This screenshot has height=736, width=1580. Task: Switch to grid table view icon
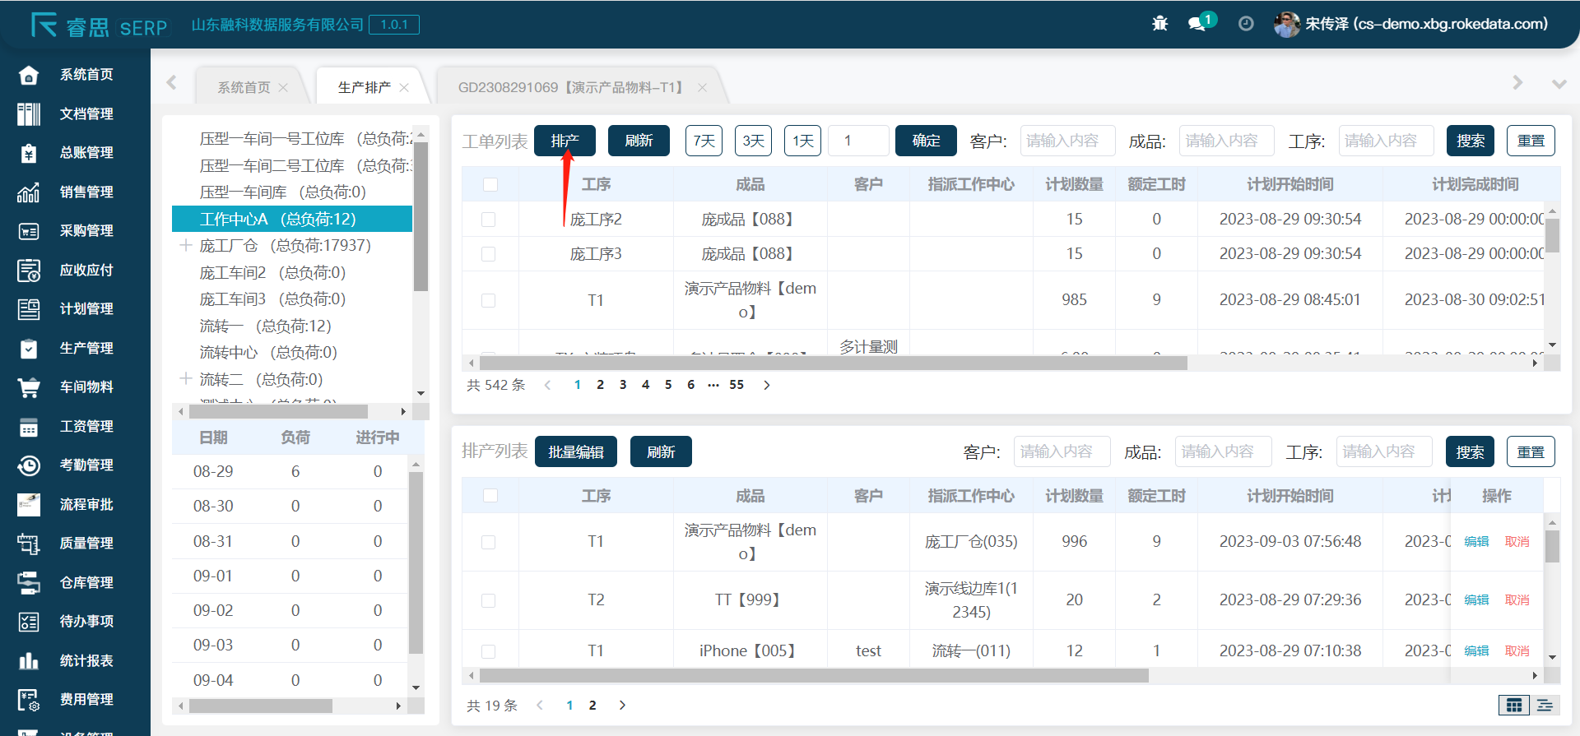pos(1513,705)
